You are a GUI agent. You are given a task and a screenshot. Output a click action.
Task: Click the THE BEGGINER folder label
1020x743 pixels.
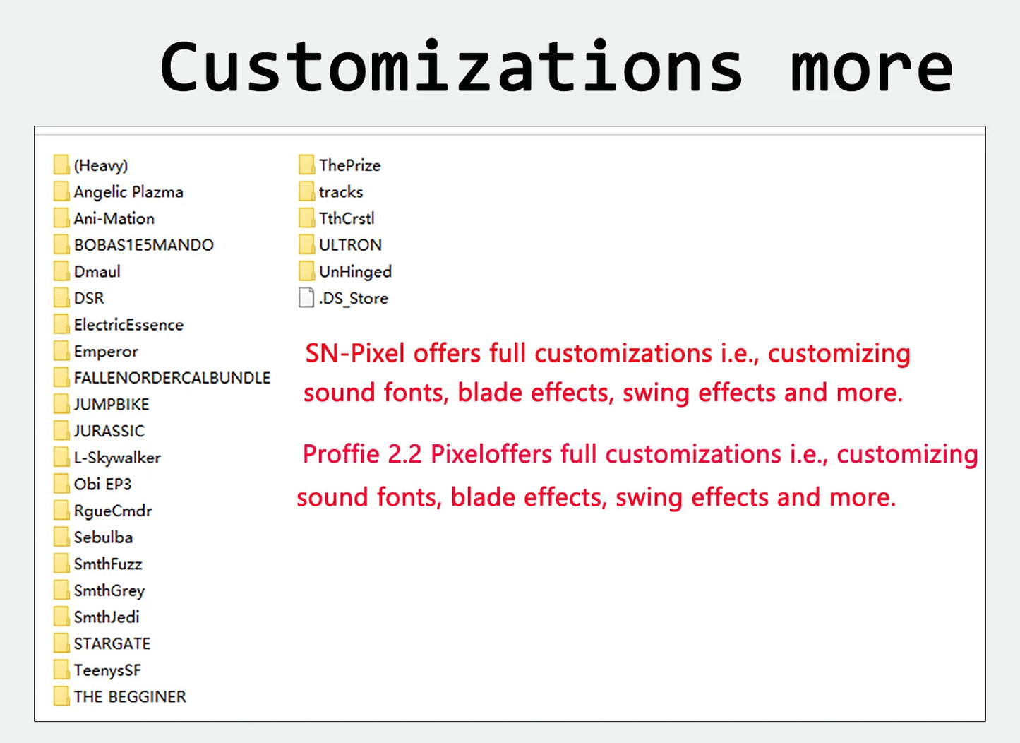[130, 696]
